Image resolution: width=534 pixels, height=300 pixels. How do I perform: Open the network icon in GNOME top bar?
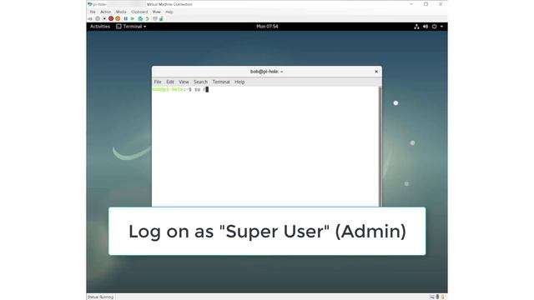[x=416, y=27]
